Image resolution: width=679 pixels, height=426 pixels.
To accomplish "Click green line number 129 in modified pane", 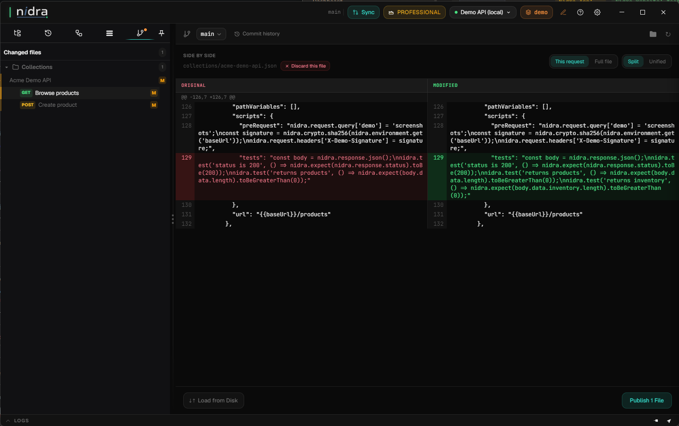I will 438,158.
